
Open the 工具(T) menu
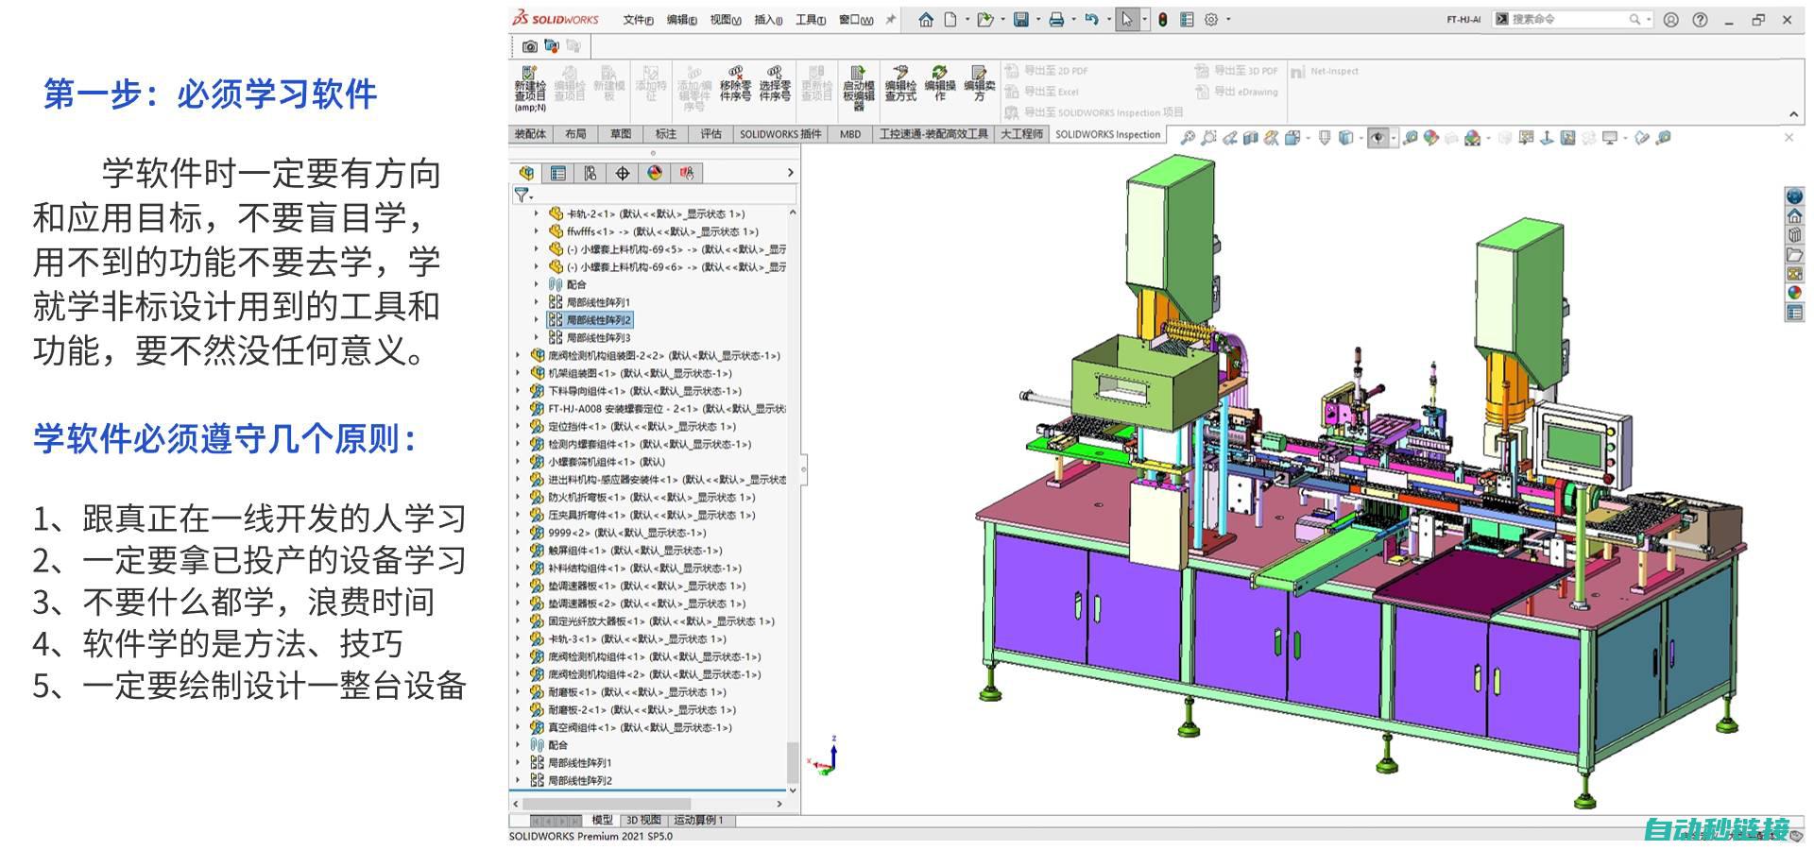(x=810, y=20)
